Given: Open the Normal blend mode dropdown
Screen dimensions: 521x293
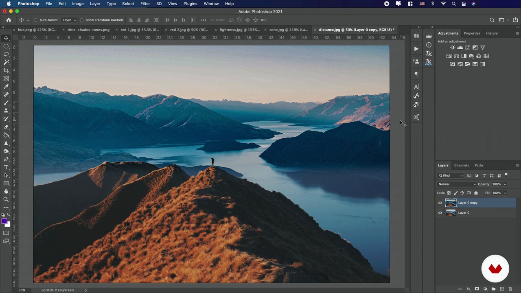Looking at the screenshot, I should click(457, 184).
